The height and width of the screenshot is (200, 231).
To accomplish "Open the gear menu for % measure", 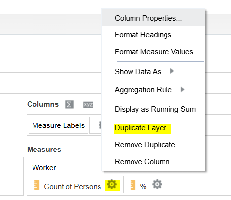I will pyautogui.click(x=157, y=184).
